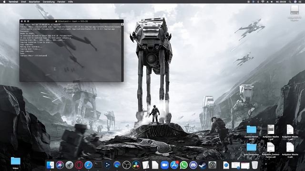Launch Steam from the Dock
The image size is (305, 171).
tap(203, 165)
